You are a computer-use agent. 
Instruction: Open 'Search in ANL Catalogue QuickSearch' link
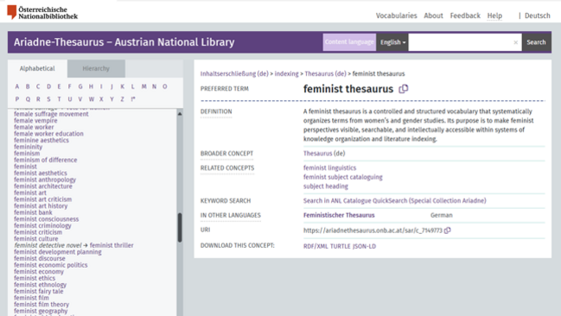coord(395,200)
